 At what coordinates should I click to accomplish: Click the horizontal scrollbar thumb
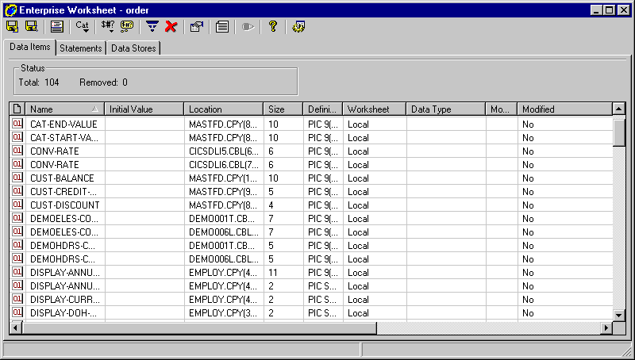(x=199, y=328)
